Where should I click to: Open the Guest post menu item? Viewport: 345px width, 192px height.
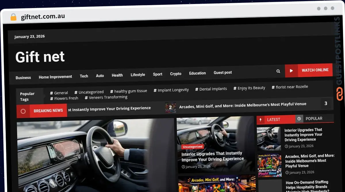click(x=223, y=73)
